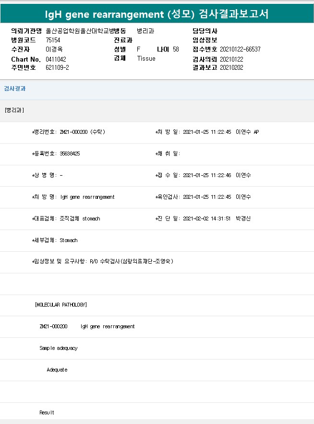Select the specimen type Tissue value
Screen dimensions: 314x424
(x=146, y=58)
